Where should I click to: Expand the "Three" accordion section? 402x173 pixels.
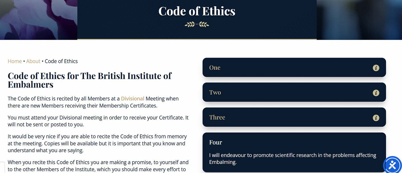(x=294, y=117)
